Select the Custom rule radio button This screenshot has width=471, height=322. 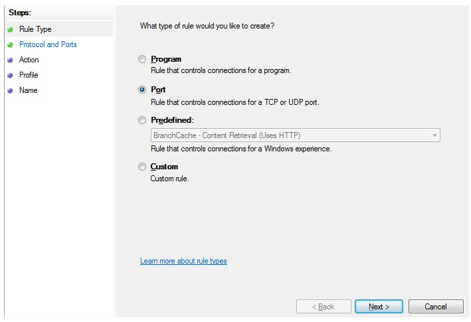click(x=142, y=167)
